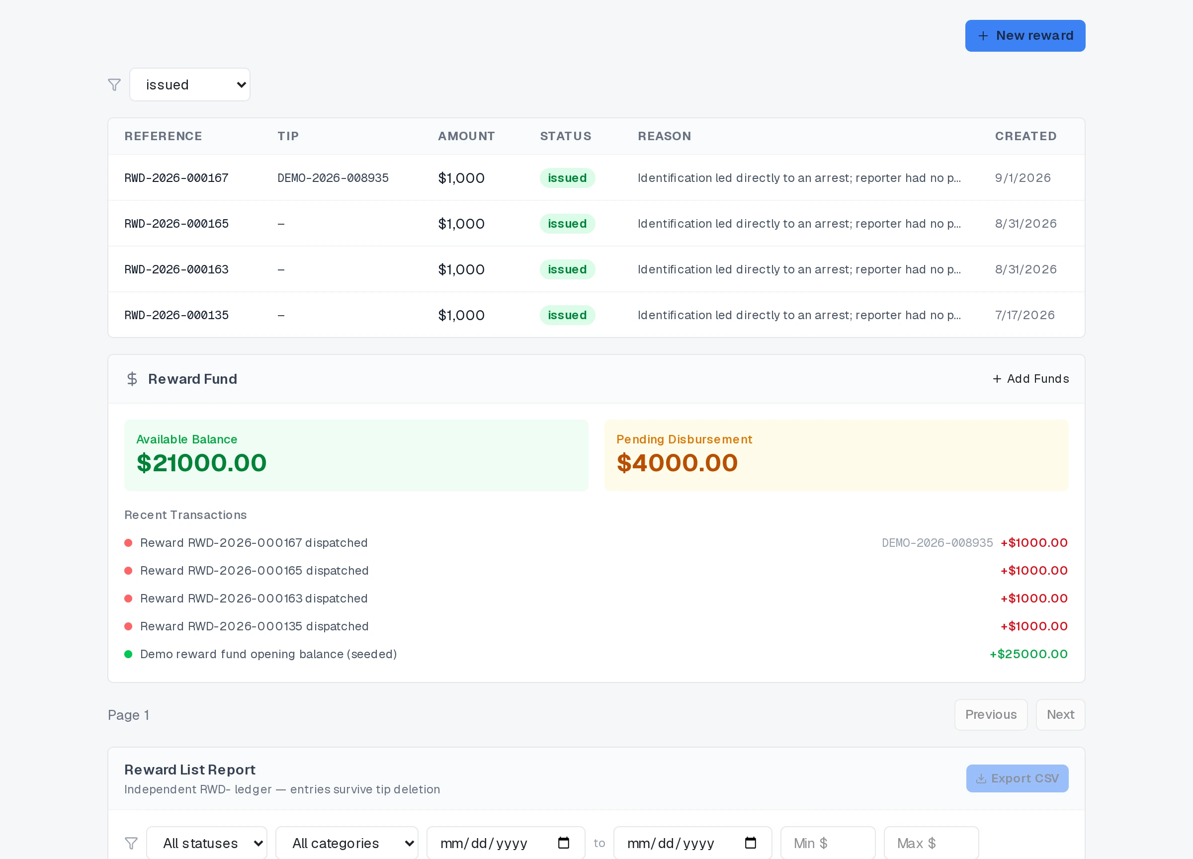Click the Min $ input field
The width and height of the screenshot is (1193, 859).
coord(828,843)
